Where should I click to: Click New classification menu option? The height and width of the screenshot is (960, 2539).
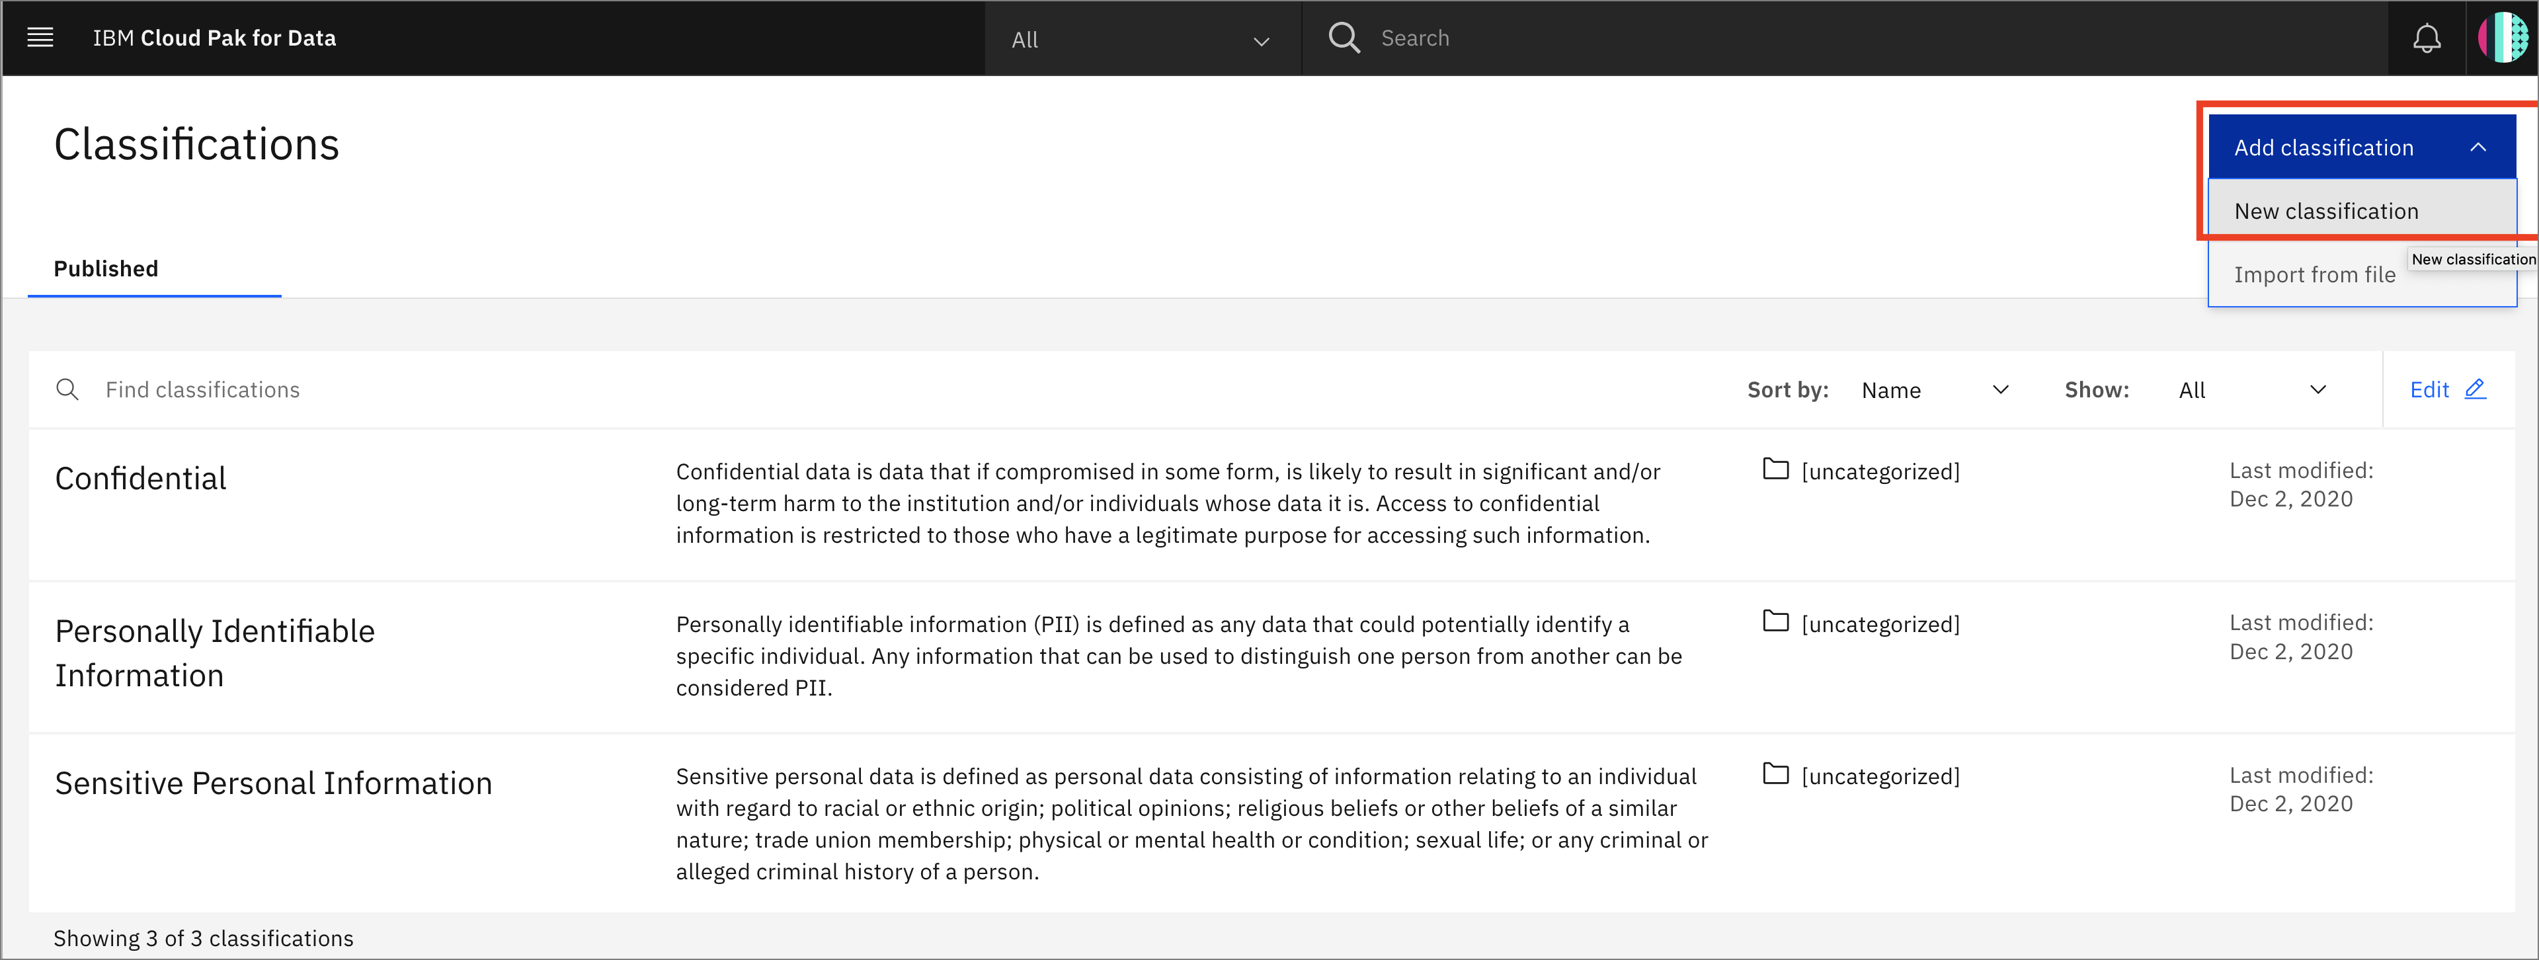click(x=2327, y=209)
